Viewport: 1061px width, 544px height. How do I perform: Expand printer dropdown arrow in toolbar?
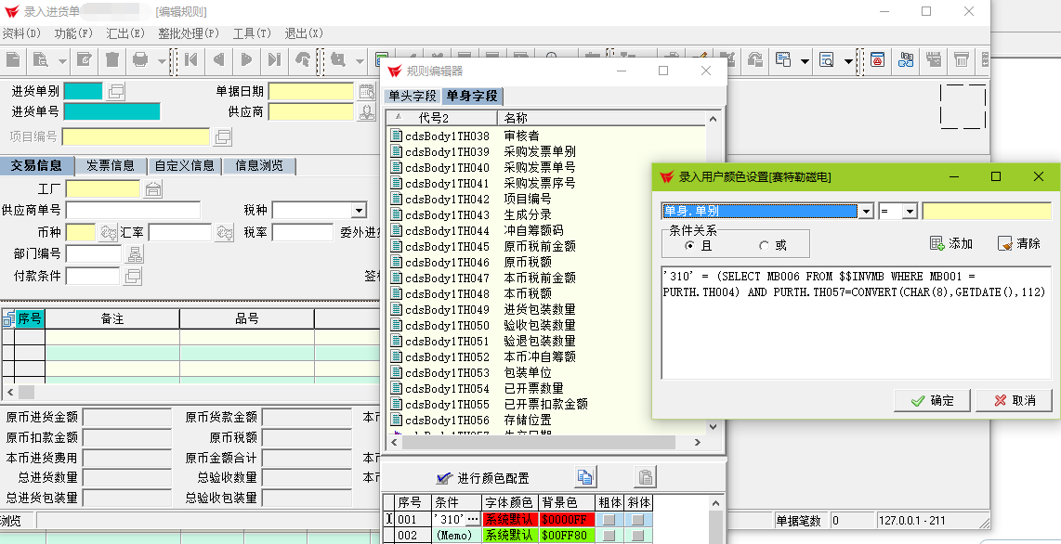(x=162, y=61)
